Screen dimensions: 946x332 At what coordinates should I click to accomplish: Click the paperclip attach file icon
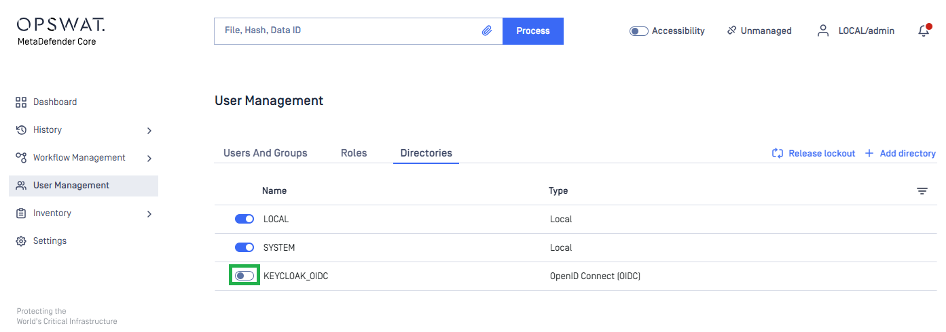pyautogui.click(x=487, y=31)
